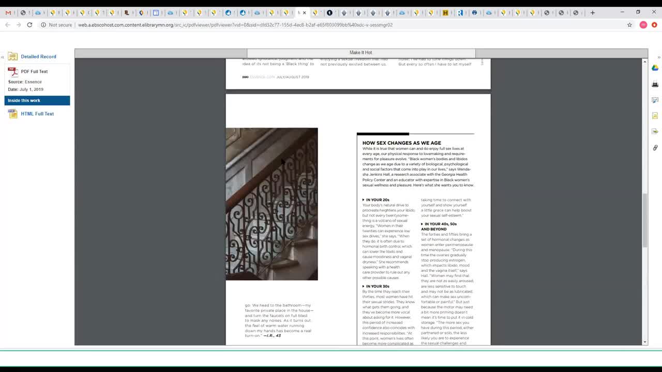This screenshot has height=372, width=662.
Task: Click the PDF Full Text icon
Action: click(12, 72)
